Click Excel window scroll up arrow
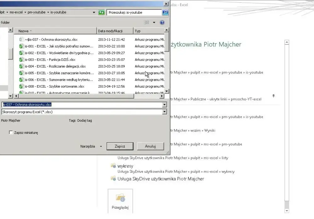 [287, 42]
